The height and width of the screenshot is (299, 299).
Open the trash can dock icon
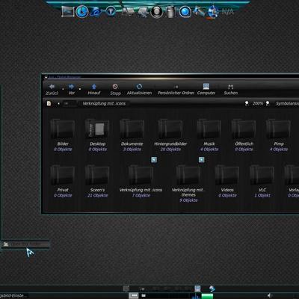click(x=170, y=12)
